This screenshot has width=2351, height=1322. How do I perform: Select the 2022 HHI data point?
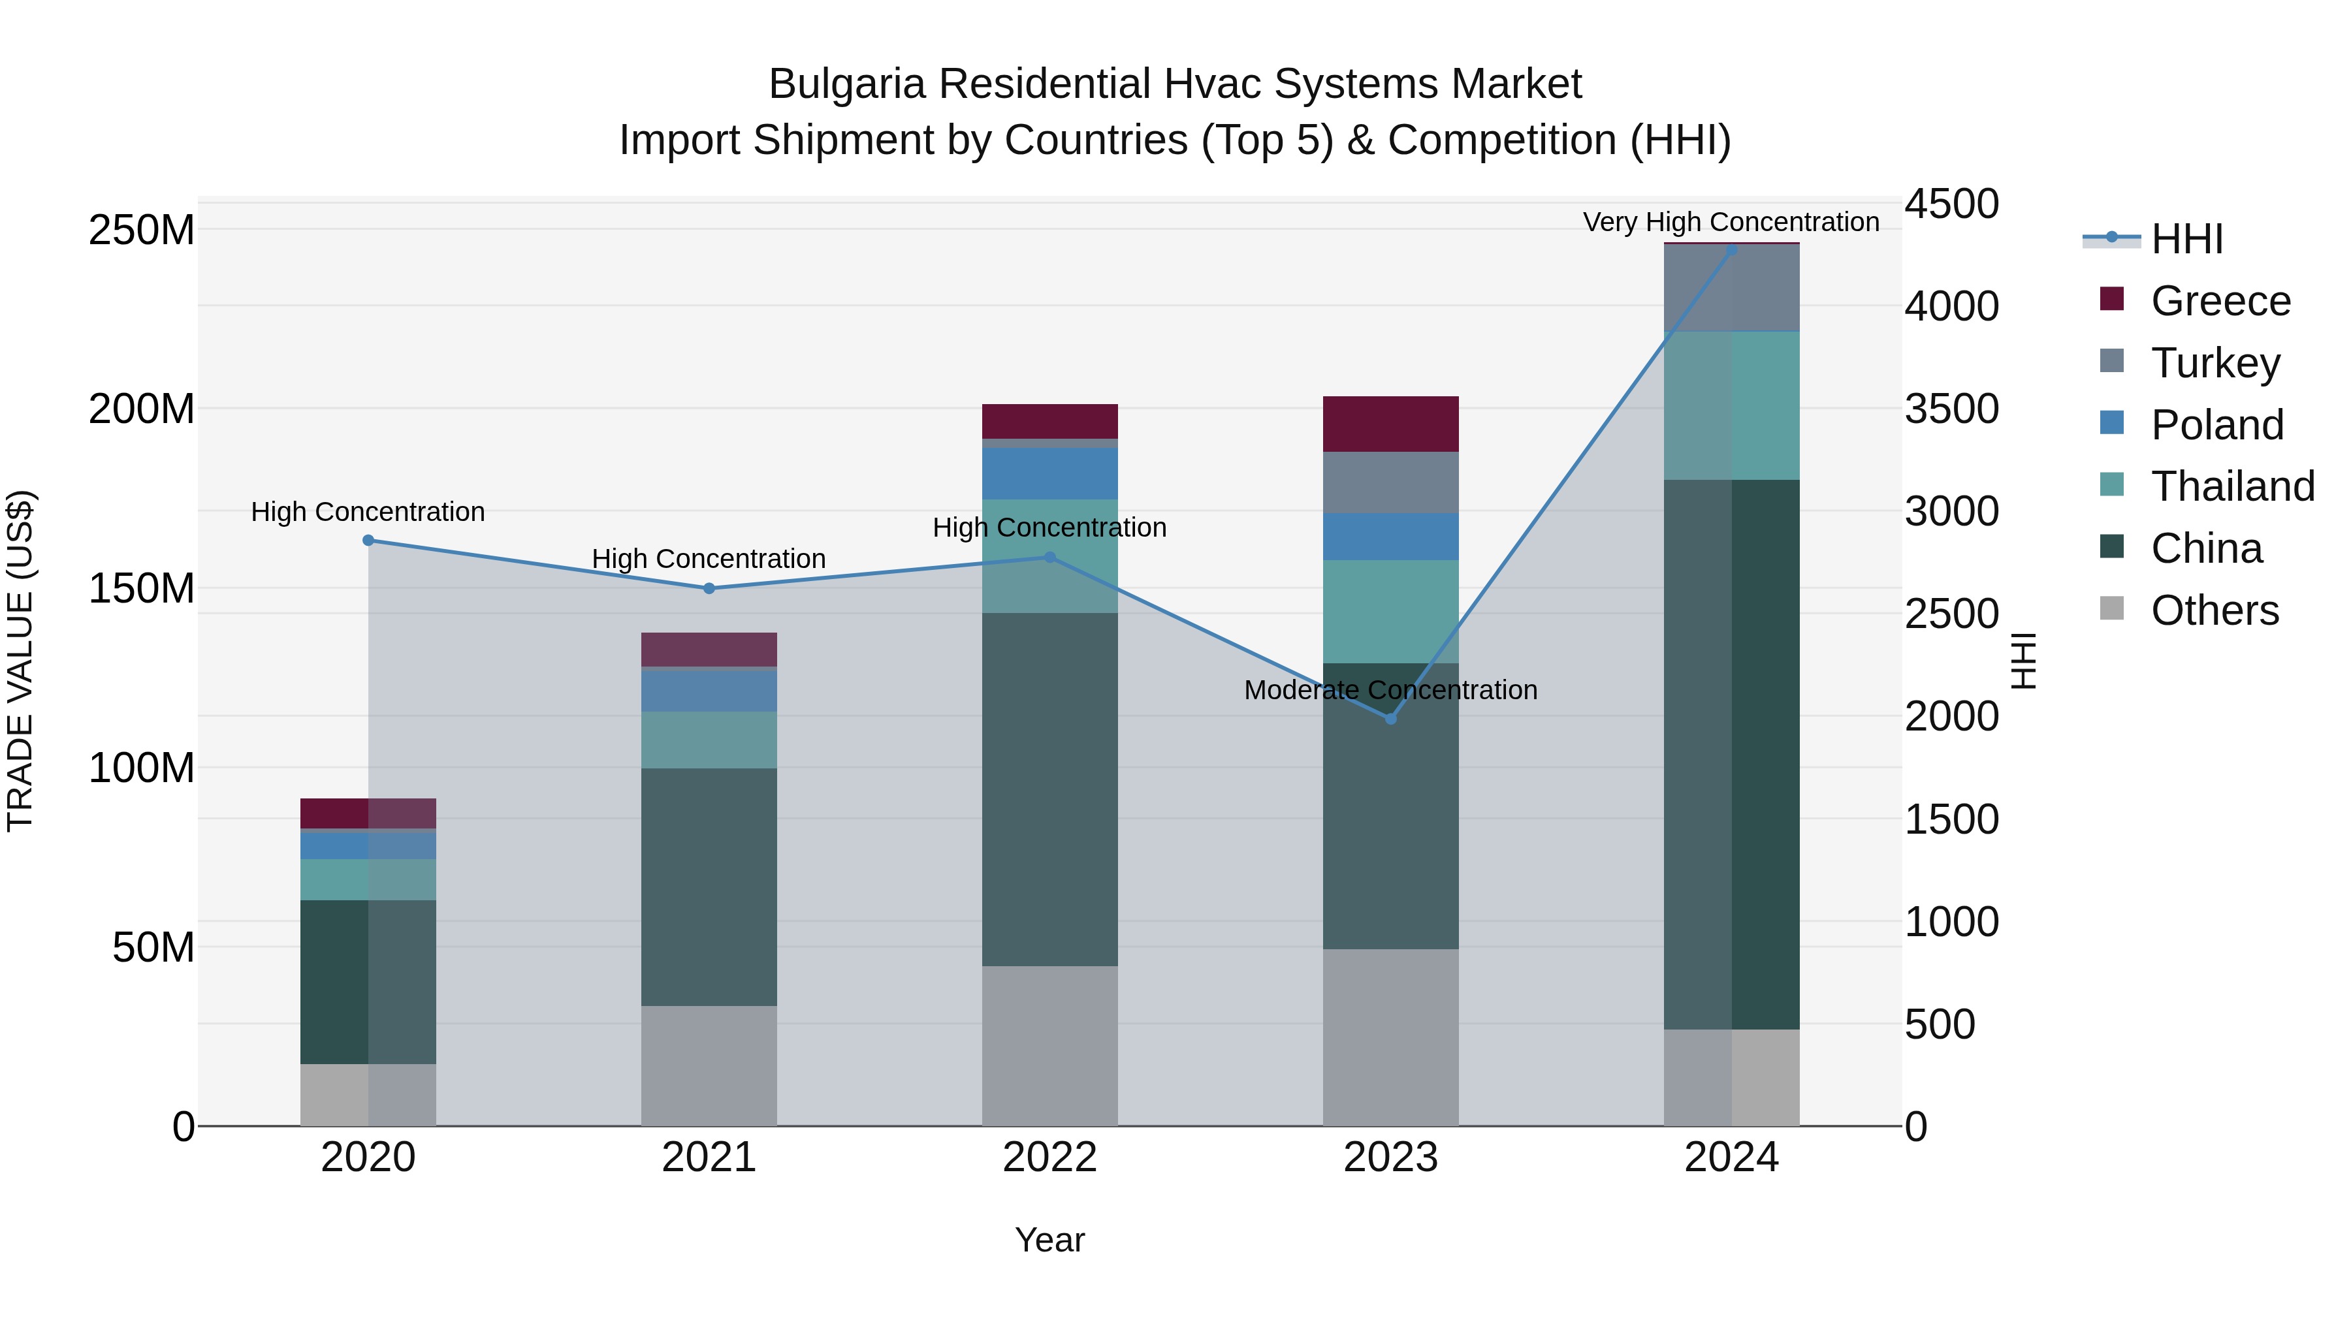(x=1049, y=558)
